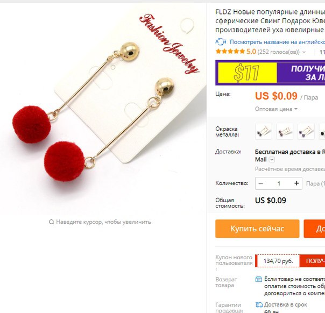The image size is (325, 313).
Task: Click the $11 promo banner
Action: coord(270,73)
